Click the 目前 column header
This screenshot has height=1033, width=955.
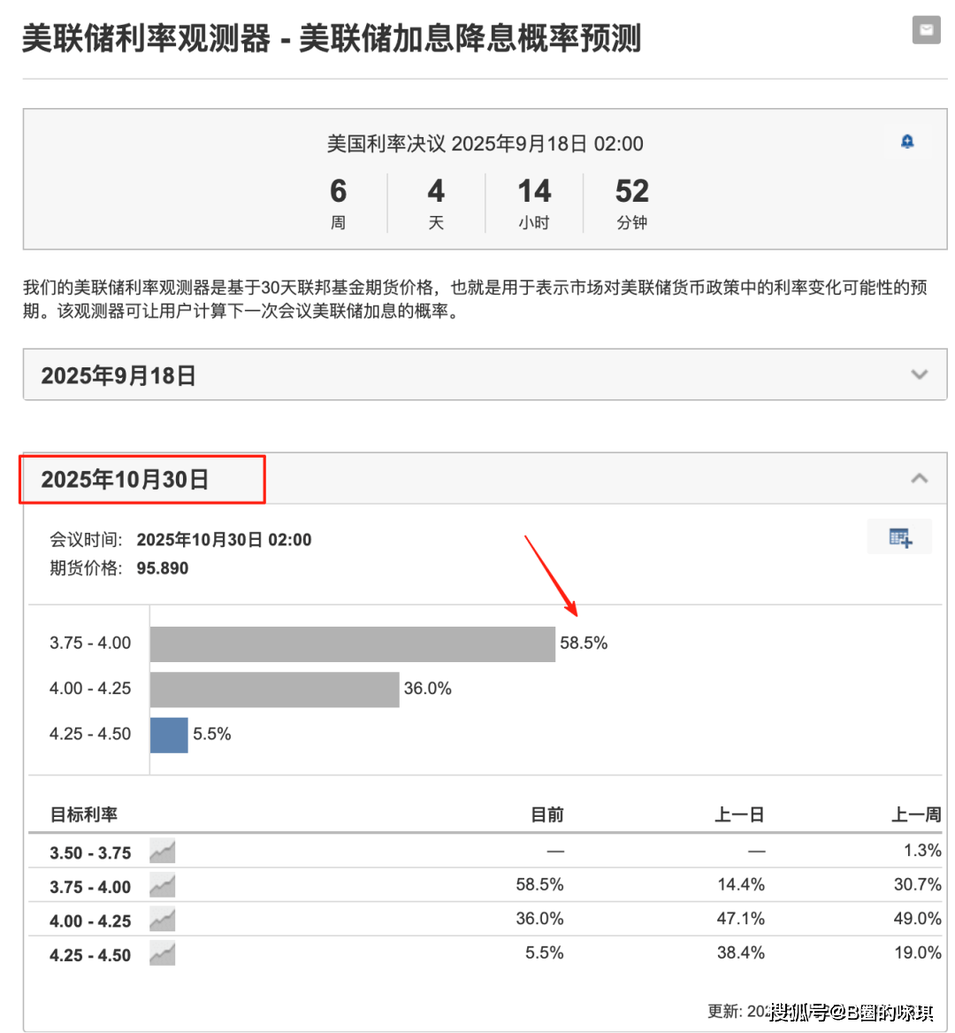[546, 814]
